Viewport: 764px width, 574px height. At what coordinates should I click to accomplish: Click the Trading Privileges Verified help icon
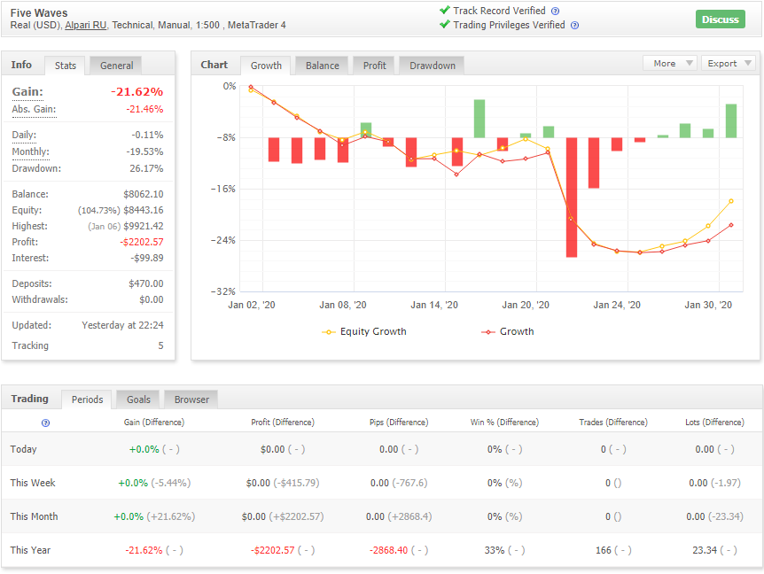[x=574, y=26]
